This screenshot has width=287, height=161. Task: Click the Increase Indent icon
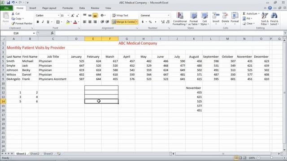pos(108,22)
